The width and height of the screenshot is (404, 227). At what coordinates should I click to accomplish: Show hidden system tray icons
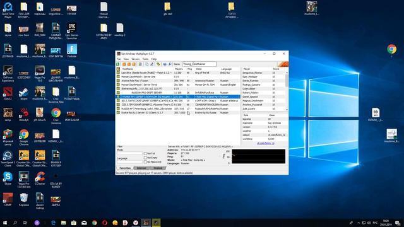(359, 223)
